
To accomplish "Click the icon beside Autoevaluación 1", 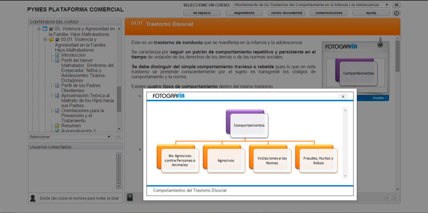I will click(57, 131).
